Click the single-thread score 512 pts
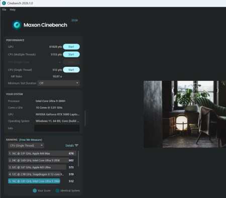The height and width of the screenshot is (198, 226). pos(57,70)
